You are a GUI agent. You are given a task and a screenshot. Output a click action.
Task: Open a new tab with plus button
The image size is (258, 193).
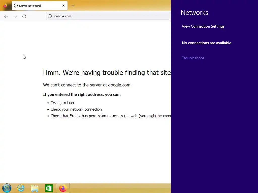coord(73,6)
